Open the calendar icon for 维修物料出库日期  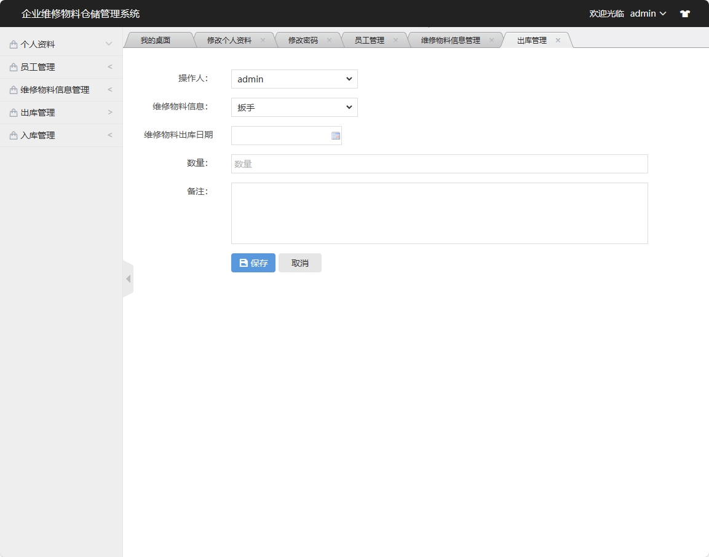(334, 135)
